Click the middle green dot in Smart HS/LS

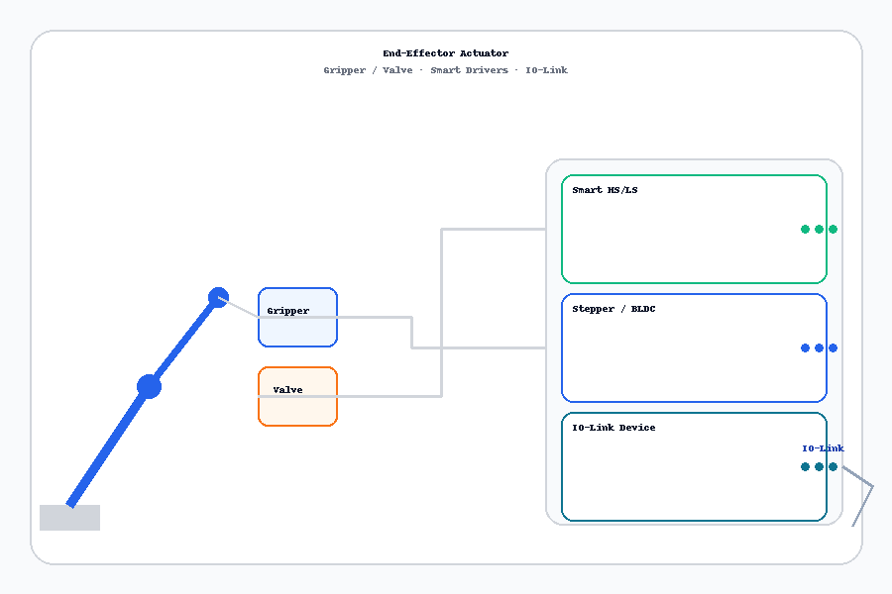click(x=819, y=230)
